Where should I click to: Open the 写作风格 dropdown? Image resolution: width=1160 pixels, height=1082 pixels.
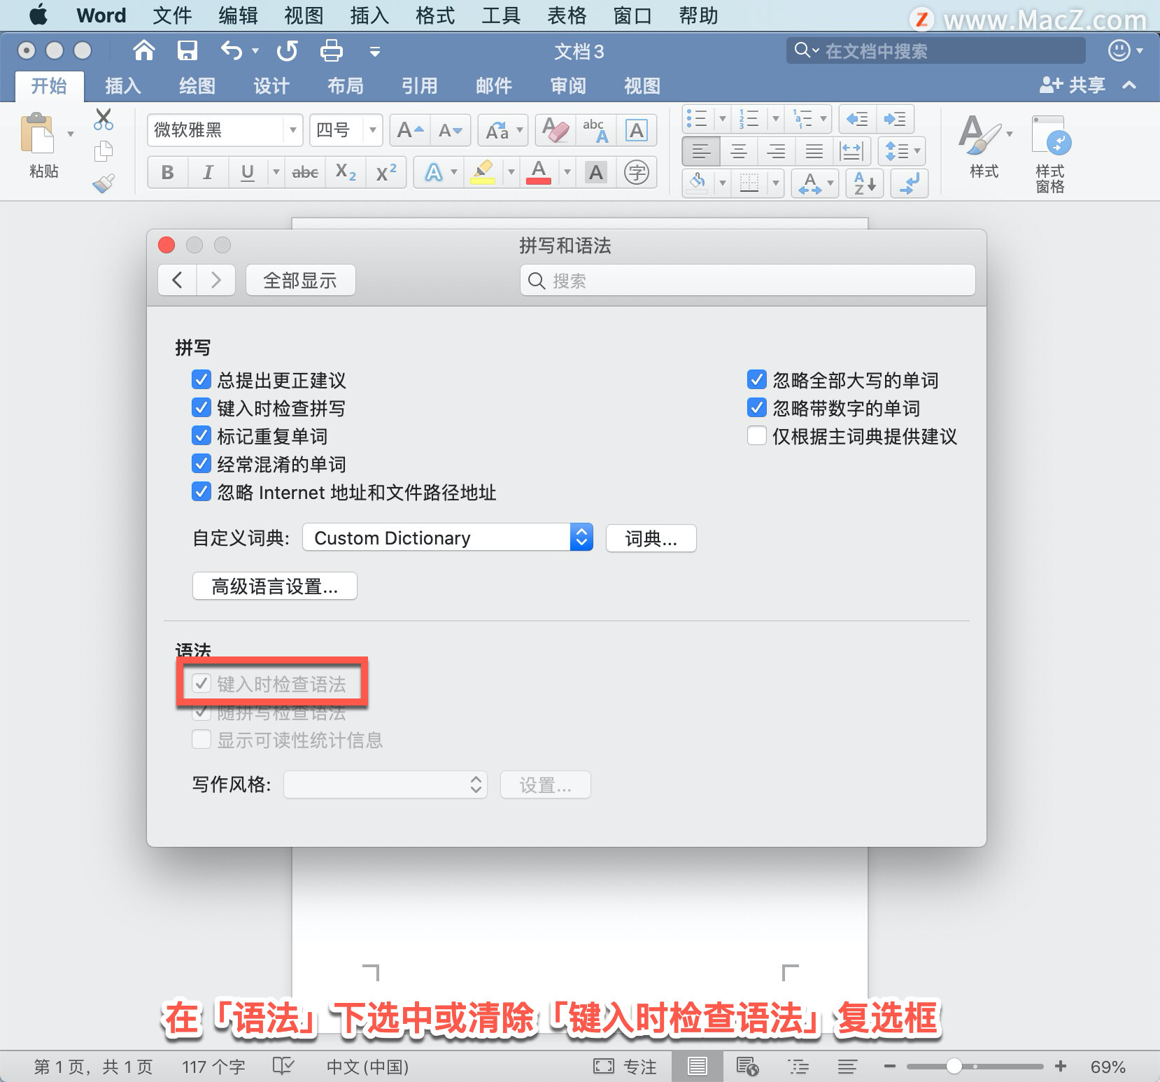(386, 785)
